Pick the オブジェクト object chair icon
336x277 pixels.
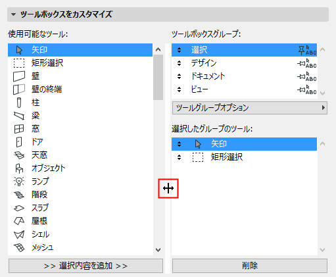pos(19,168)
